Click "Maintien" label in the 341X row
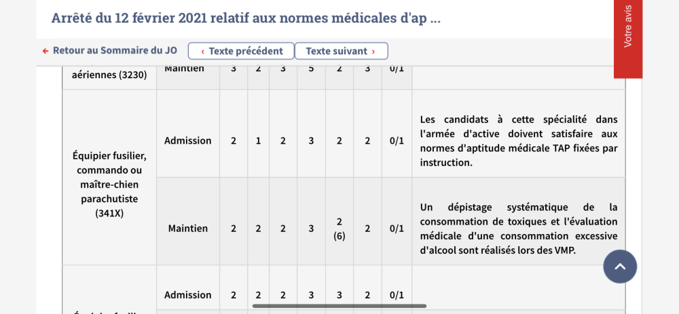679x314 pixels. [188, 228]
